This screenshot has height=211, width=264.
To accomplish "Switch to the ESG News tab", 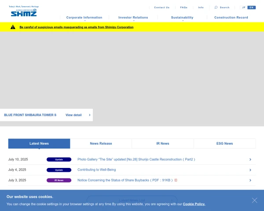I will click(x=224, y=144).
